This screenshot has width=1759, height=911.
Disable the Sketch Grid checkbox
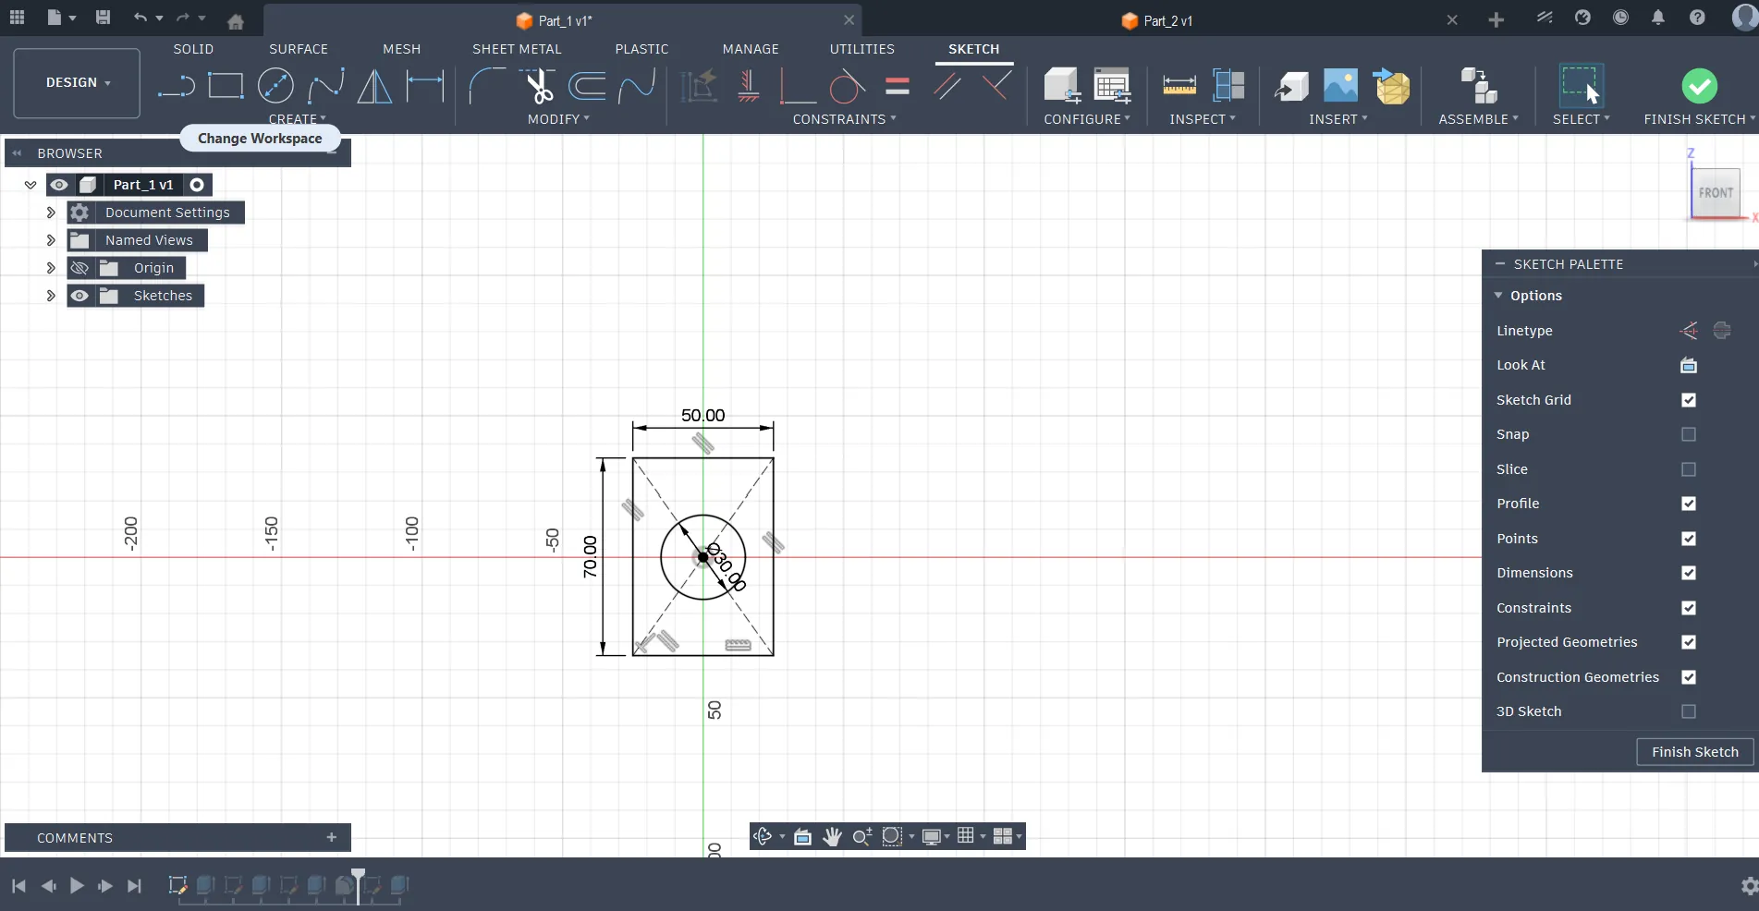pos(1688,400)
